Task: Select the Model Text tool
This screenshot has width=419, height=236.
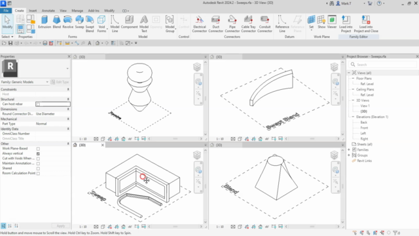Action: (x=144, y=24)
